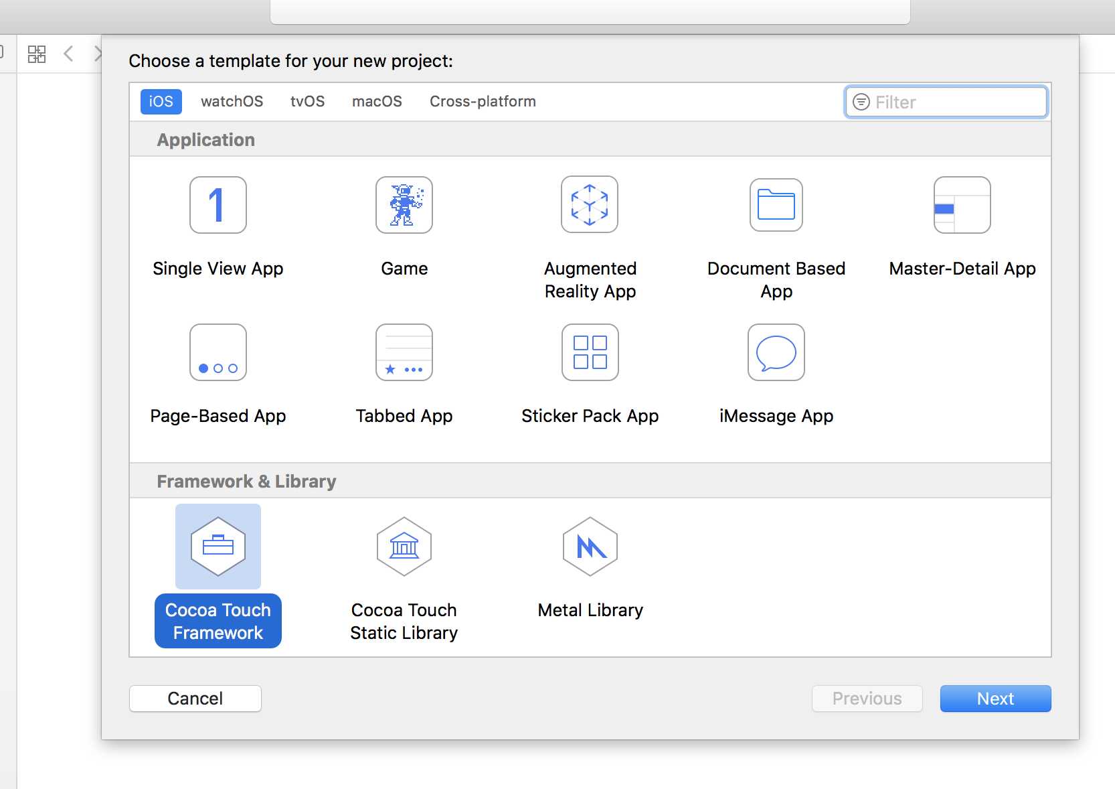
Task: Select the Augmented Reality App icon
Action: click(590, 204)
